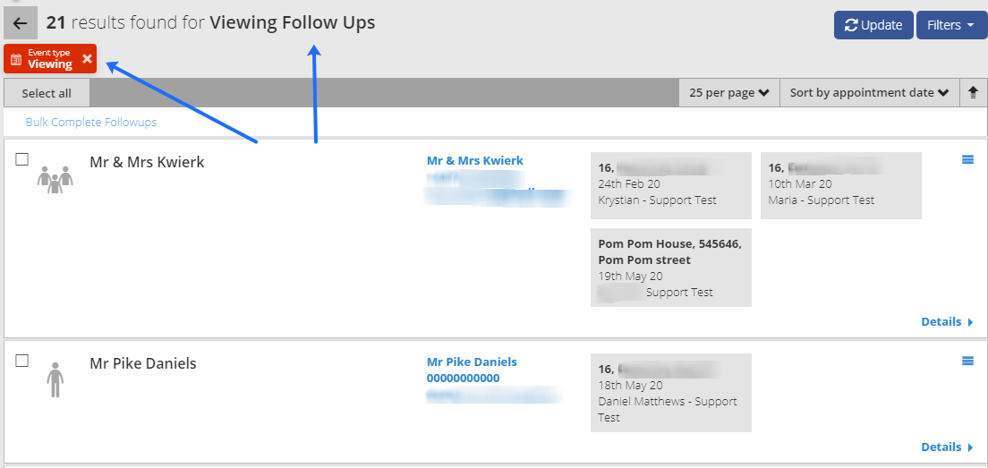Refresh results with the Update button
Viewport: 988px width, 468px height.
click(x=873, y=25)
